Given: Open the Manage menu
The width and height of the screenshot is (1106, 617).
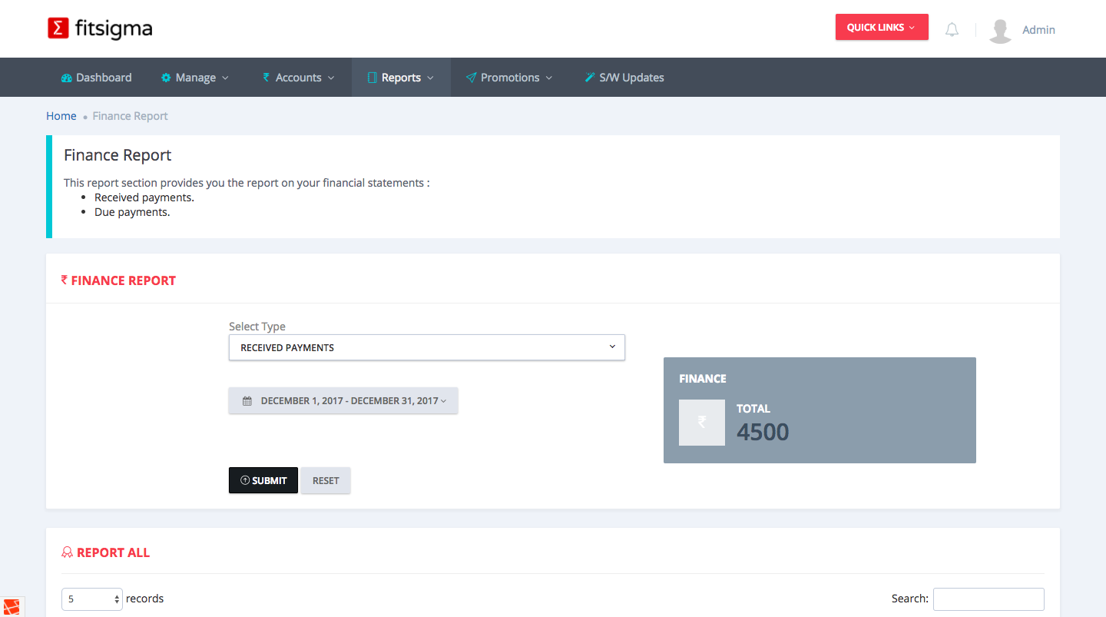Looking at the screenshot, I should coord(195,78).
